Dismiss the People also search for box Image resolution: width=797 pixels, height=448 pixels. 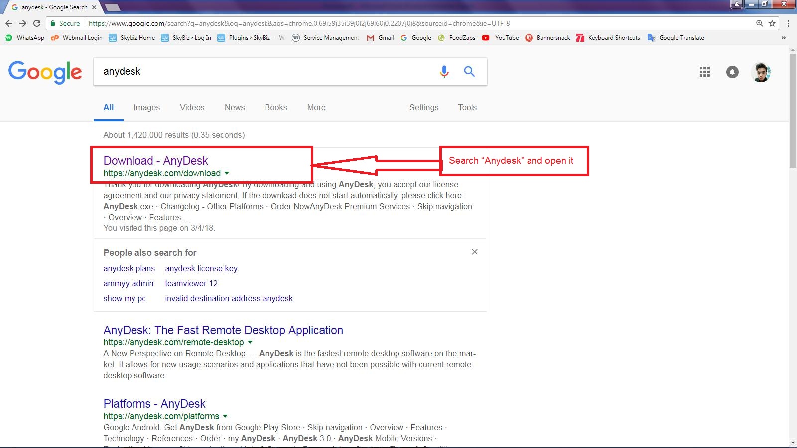pyautogui.click(x=475, y=252)
